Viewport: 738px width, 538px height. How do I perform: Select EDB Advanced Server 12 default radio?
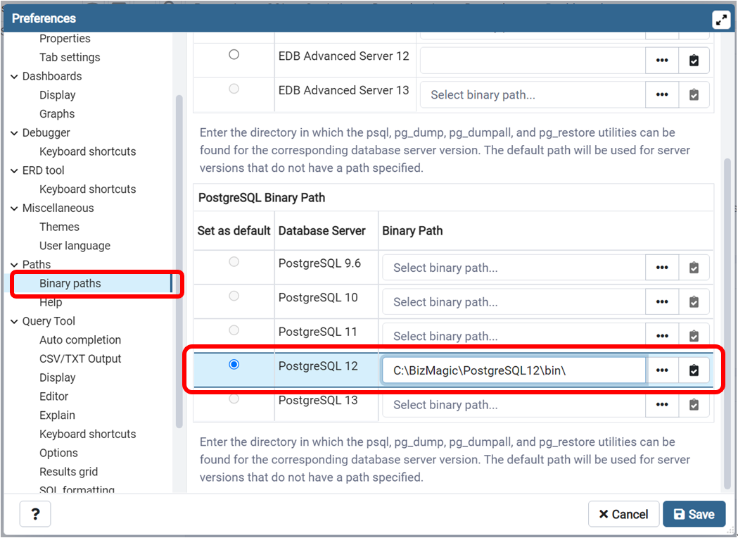tap(234, 54)
